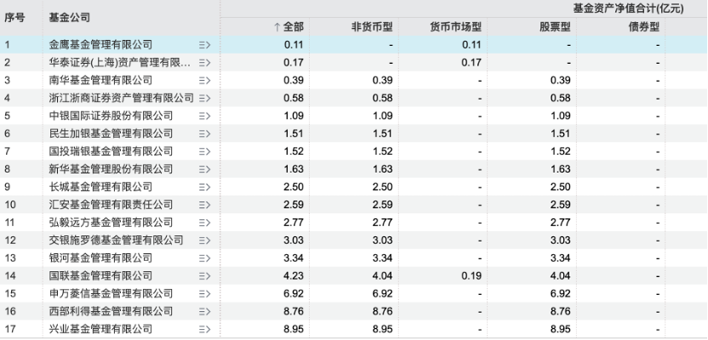The image size is (708, 340).
Task: Click 全部 value 6.92 for 申万菱信
Action: click(294, 293)
